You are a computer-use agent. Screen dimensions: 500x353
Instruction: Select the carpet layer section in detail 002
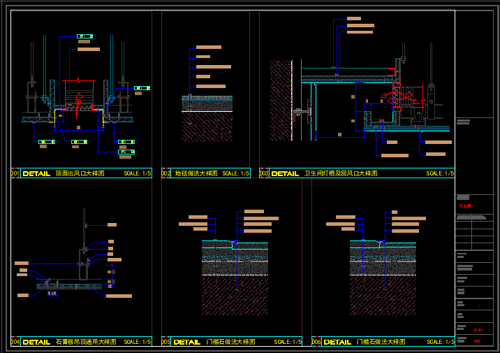207,103
